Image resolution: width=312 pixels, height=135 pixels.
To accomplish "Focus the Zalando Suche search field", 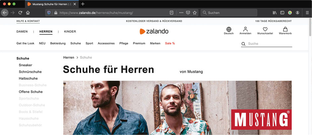I will [x=267, y=44].
